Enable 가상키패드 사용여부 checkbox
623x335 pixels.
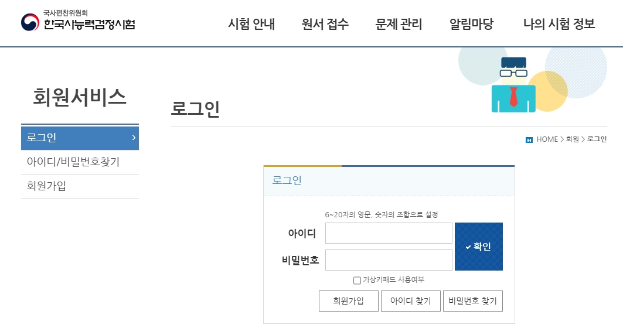click(357, 280)
